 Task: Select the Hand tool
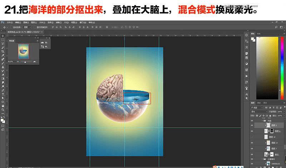[3, 106]
